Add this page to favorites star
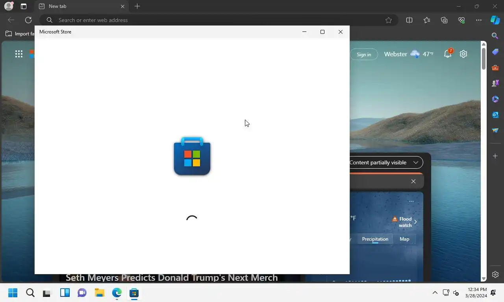504x302 pixels. (x=389, y=20)
